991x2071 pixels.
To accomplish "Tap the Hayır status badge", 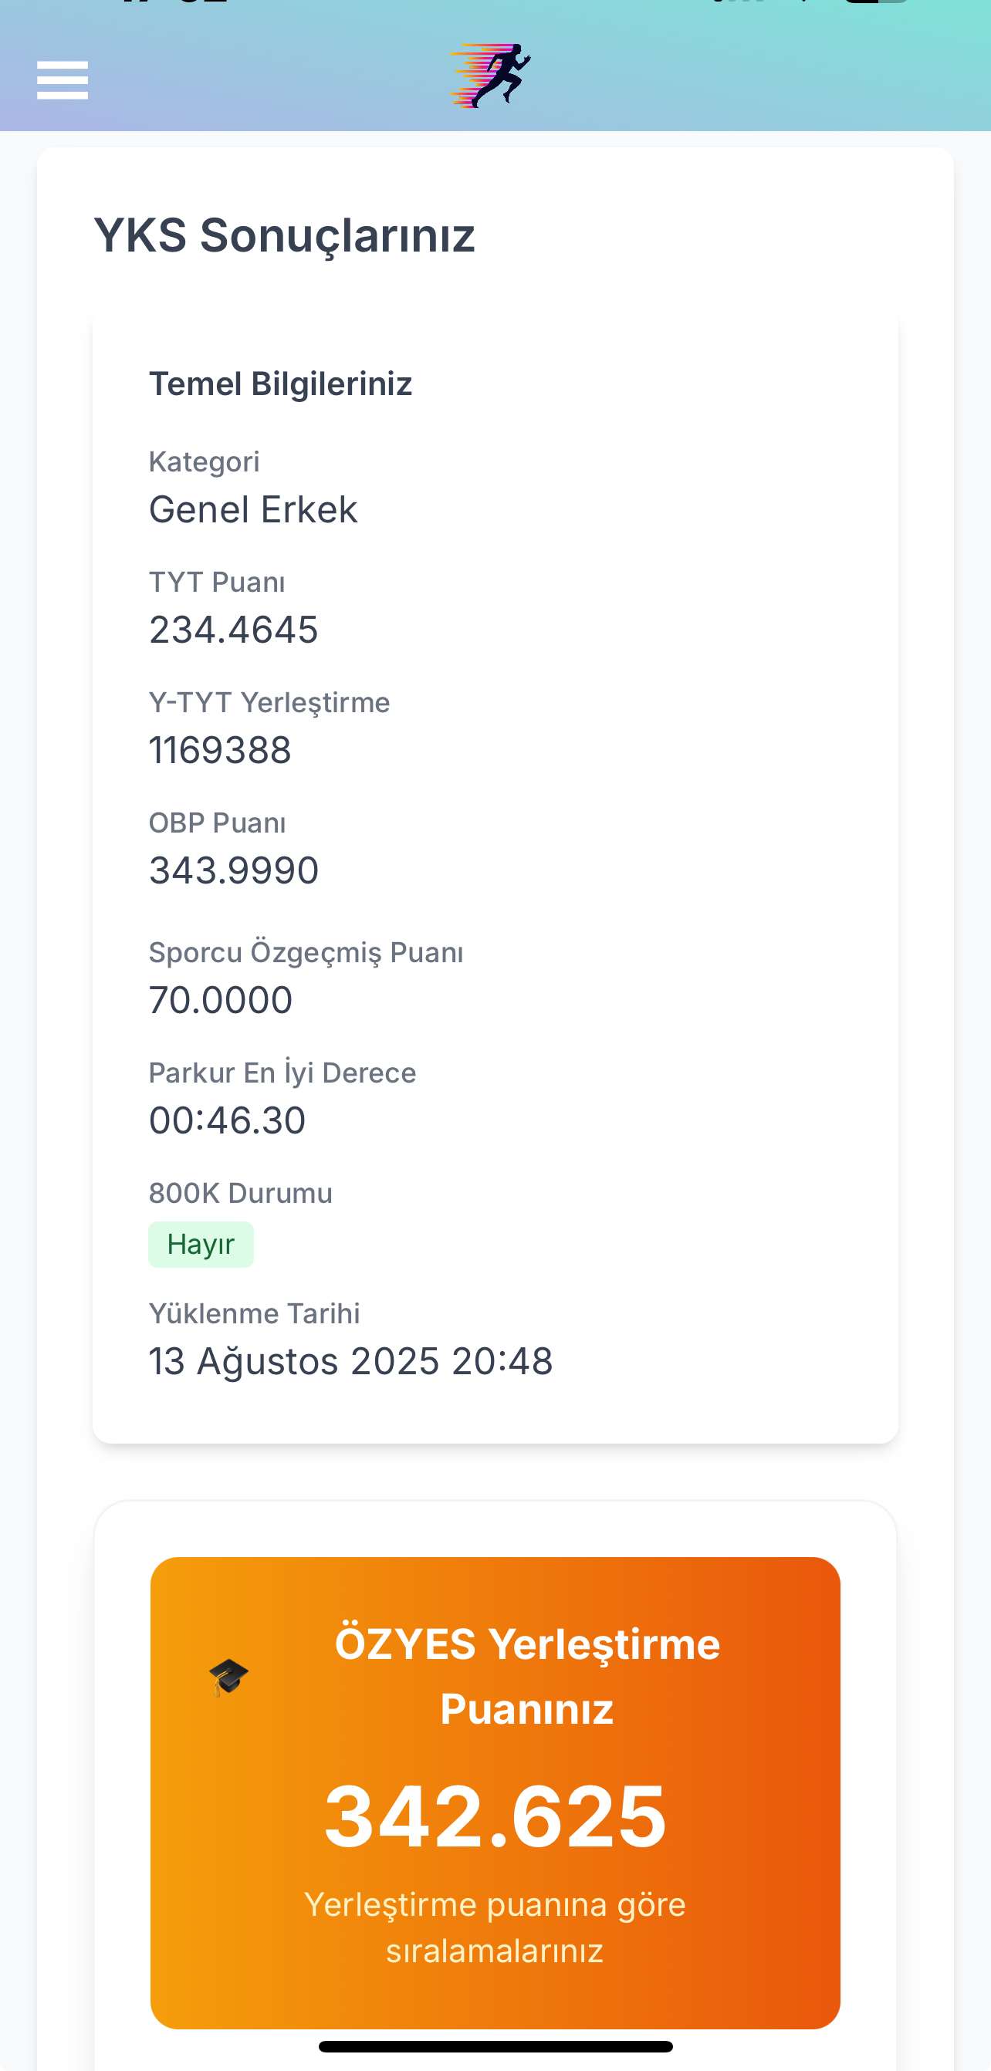I will point(201,1244).
